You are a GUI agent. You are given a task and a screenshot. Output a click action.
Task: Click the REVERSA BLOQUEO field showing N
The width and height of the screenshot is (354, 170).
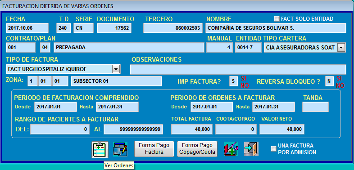[330, 81]
